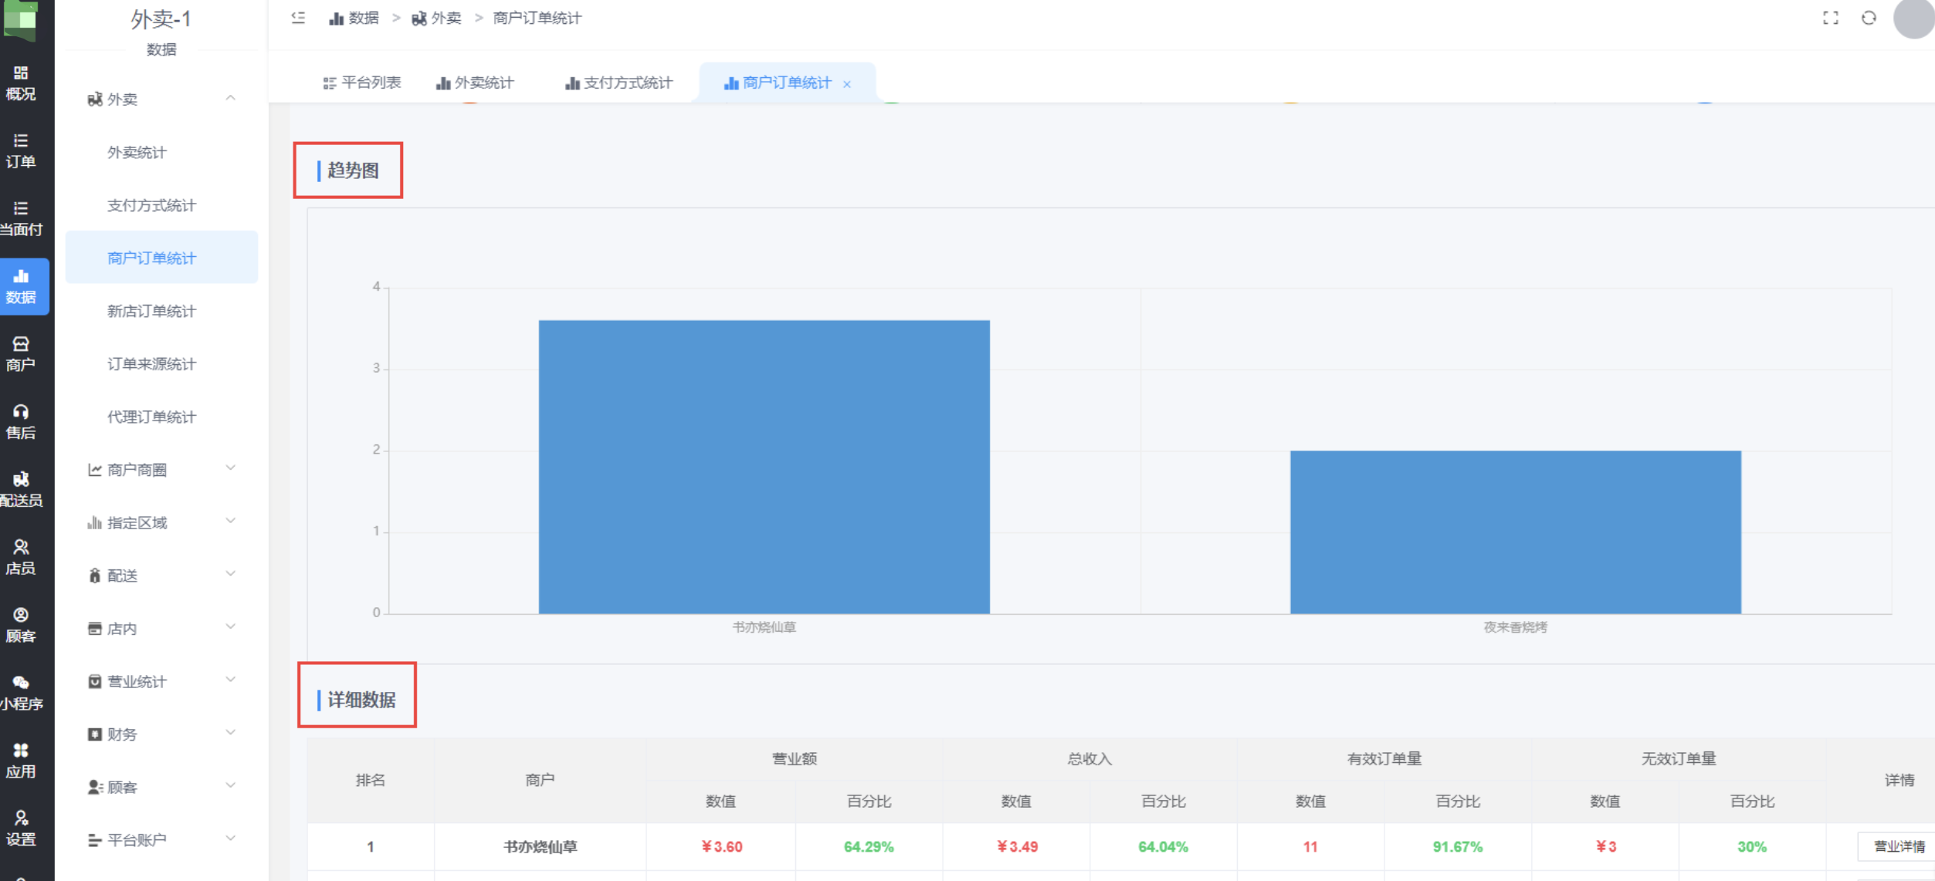This screenshot has height=881, width=1935.
Task: Click the 外卖 breadcrumb link
Action: tap(436, 18)
